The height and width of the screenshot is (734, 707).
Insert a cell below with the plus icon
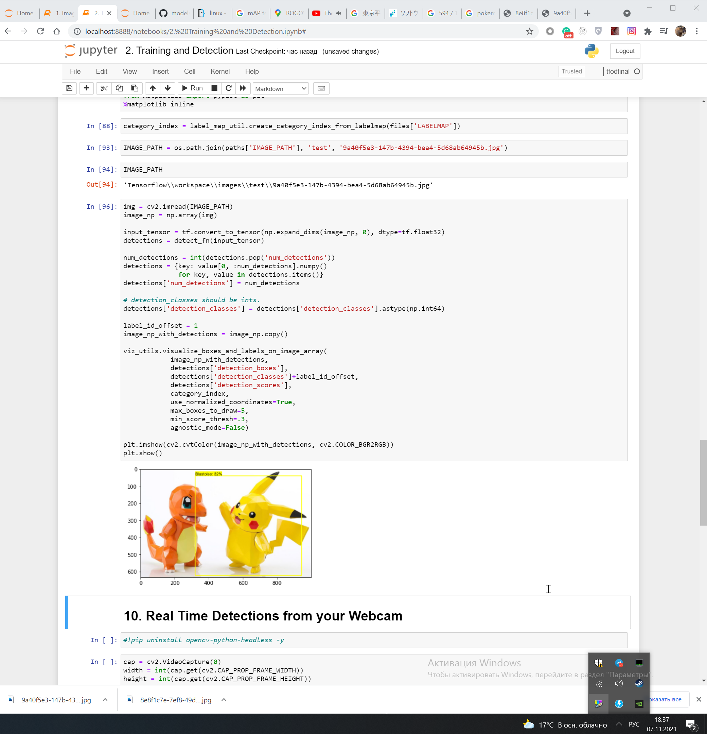(x=86, y=88)
